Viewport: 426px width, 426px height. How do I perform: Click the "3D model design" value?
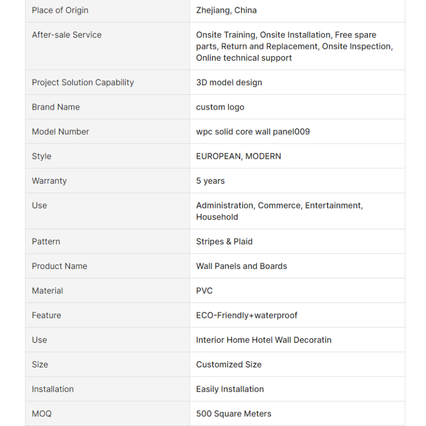[229, 83]
